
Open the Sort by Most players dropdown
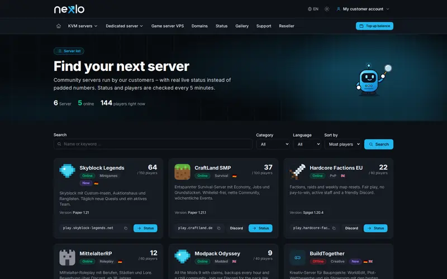343,144
